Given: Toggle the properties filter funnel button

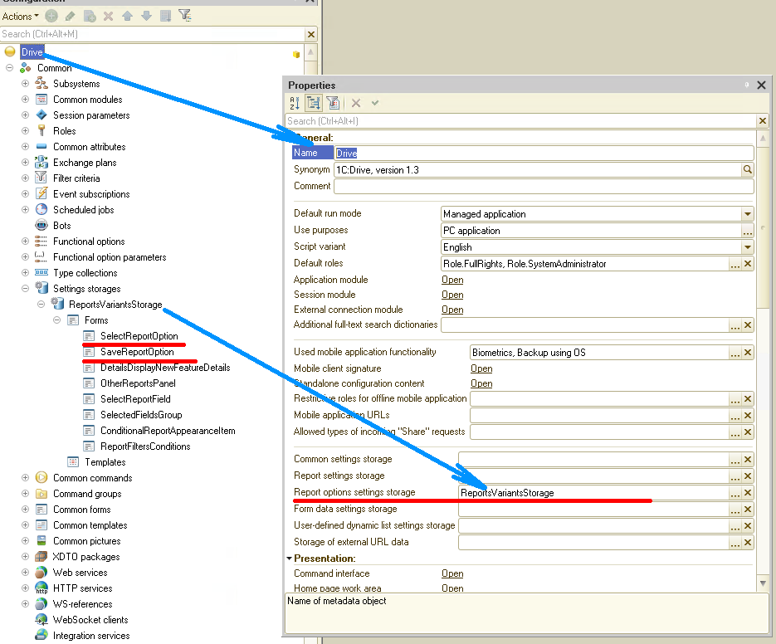Looking at the screenshot, I should tap(333, 103).
